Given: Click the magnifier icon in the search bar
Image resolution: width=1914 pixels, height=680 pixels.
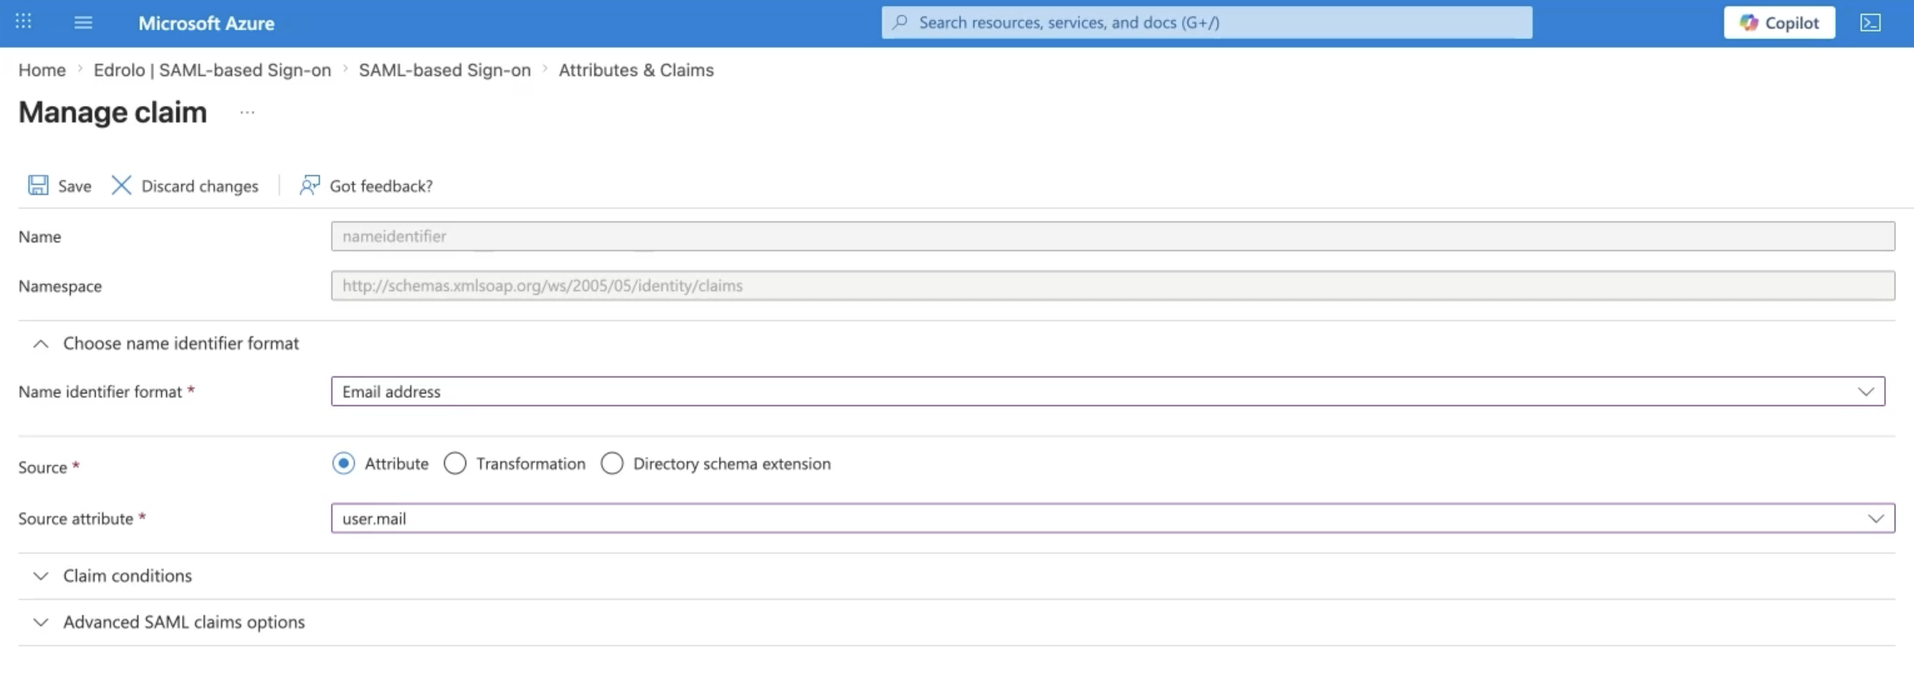Looking at the screenshot, I should pyautogui.click(x=899, y=22).
